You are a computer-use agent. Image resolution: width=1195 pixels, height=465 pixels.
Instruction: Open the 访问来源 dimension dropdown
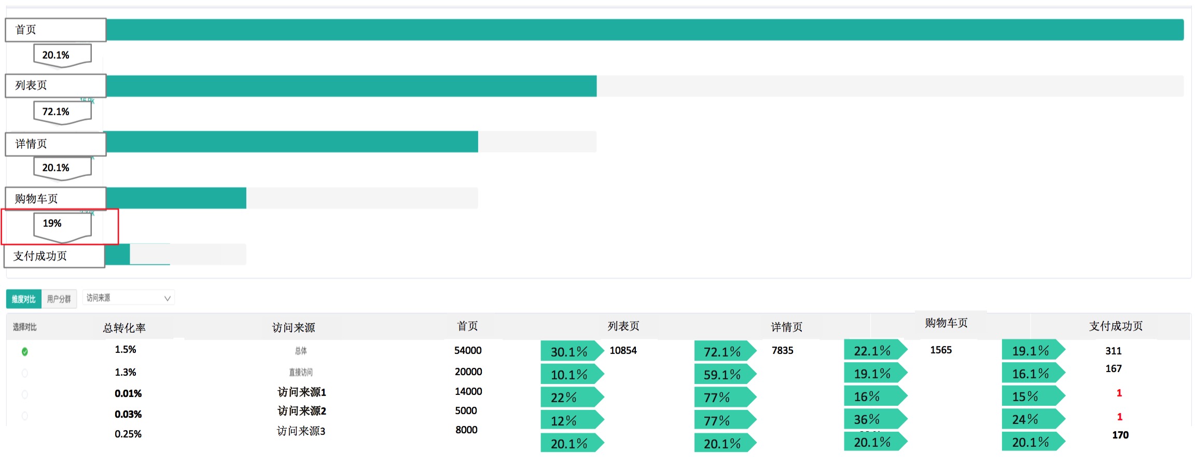tap(128, 298)
